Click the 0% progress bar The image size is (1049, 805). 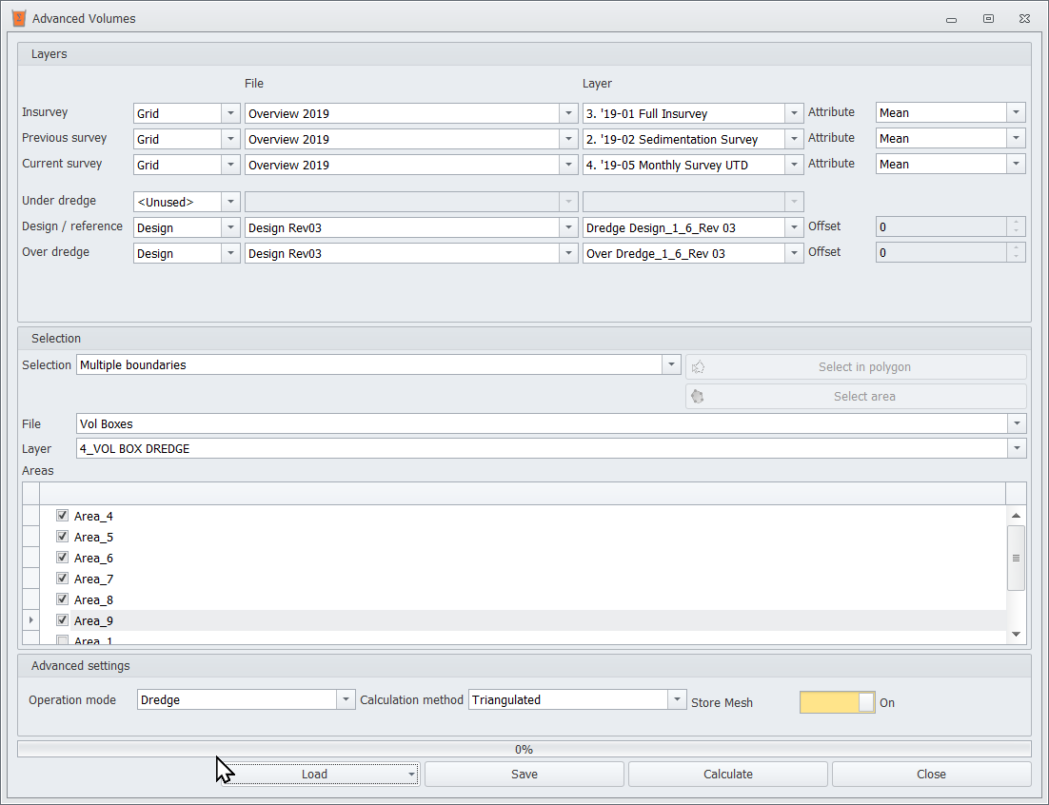(x=524, y=749)
